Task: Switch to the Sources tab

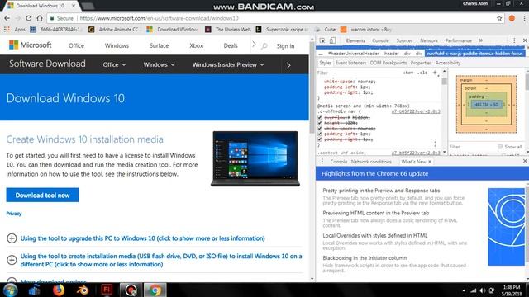Action: [x=404, y=40]
